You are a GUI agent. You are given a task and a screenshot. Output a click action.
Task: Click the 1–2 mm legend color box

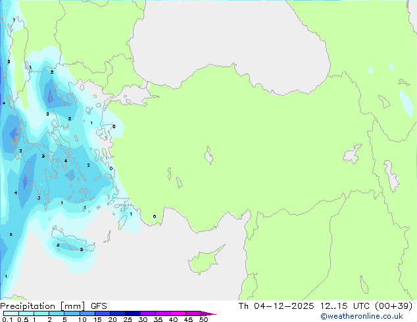pyautogui.click(x=41, y=313)
